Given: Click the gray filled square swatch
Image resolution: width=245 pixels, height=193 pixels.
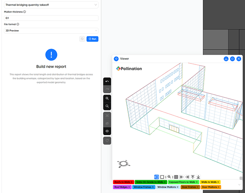Looking at the screenshot, I should point(176,177).
